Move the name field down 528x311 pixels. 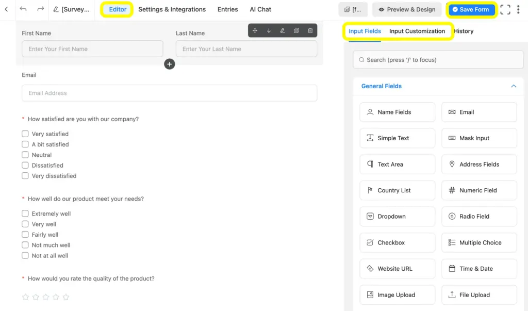(x=269, y=30)
